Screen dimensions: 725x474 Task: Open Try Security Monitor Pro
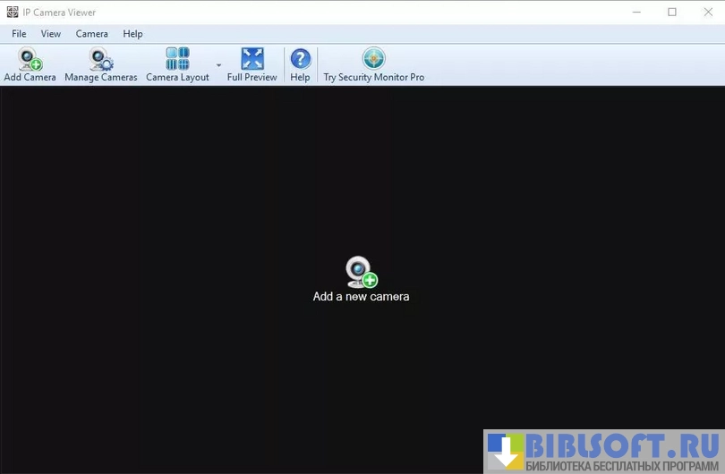click(x=373, y=59)
